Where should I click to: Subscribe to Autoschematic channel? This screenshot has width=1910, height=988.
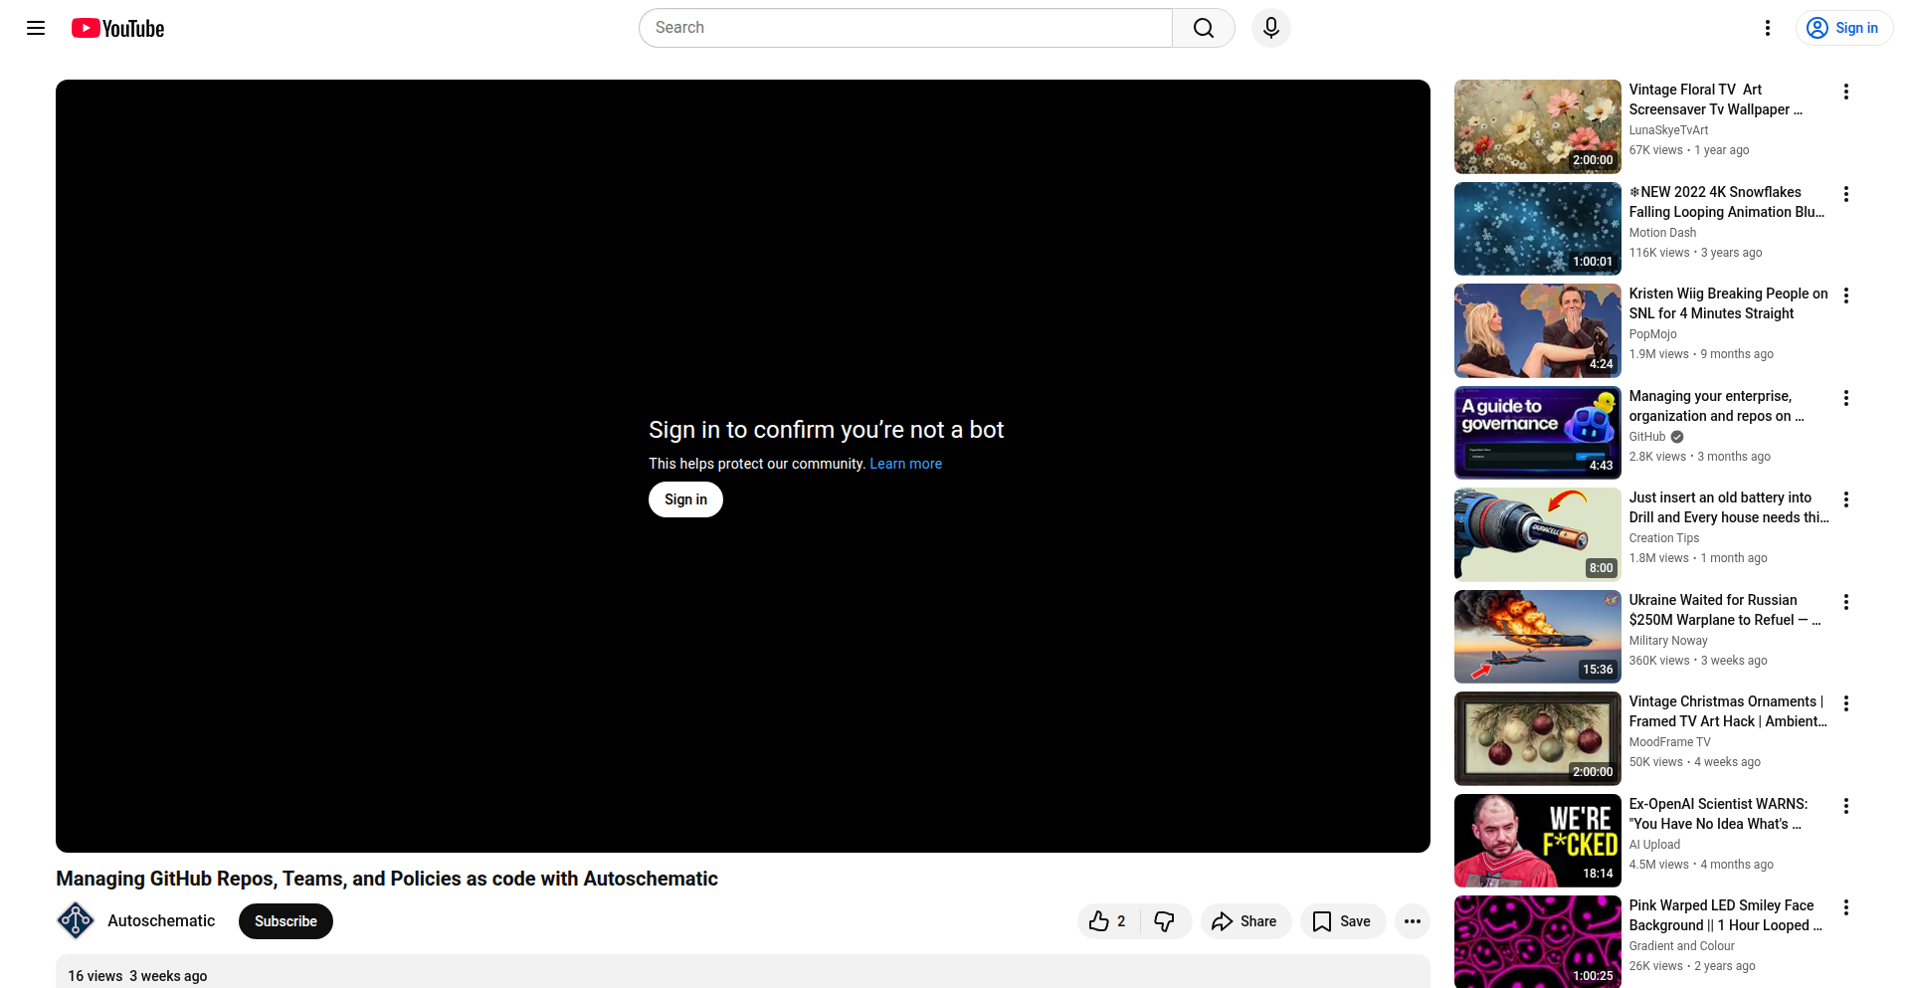286,921
